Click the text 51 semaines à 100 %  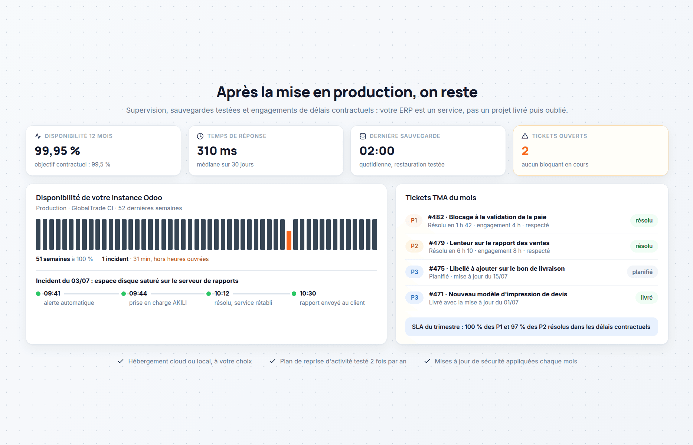pyautogui.click(x=65, y=259)
